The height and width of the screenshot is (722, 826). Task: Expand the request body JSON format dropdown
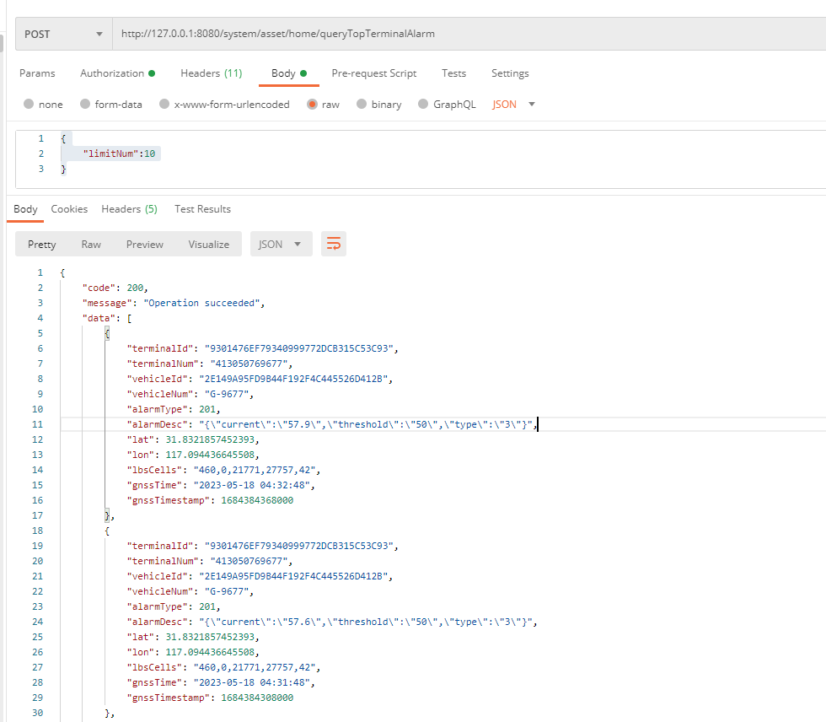[x=514, y=105]
